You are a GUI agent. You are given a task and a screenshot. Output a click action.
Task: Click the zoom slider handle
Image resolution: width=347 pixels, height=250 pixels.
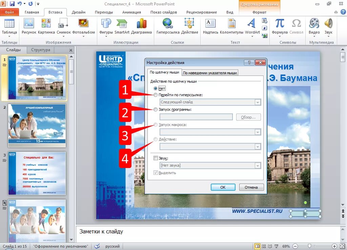click(x=310, y=246)
